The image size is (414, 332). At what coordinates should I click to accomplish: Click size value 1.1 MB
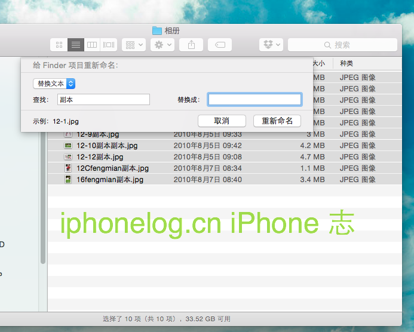(312, 168)
